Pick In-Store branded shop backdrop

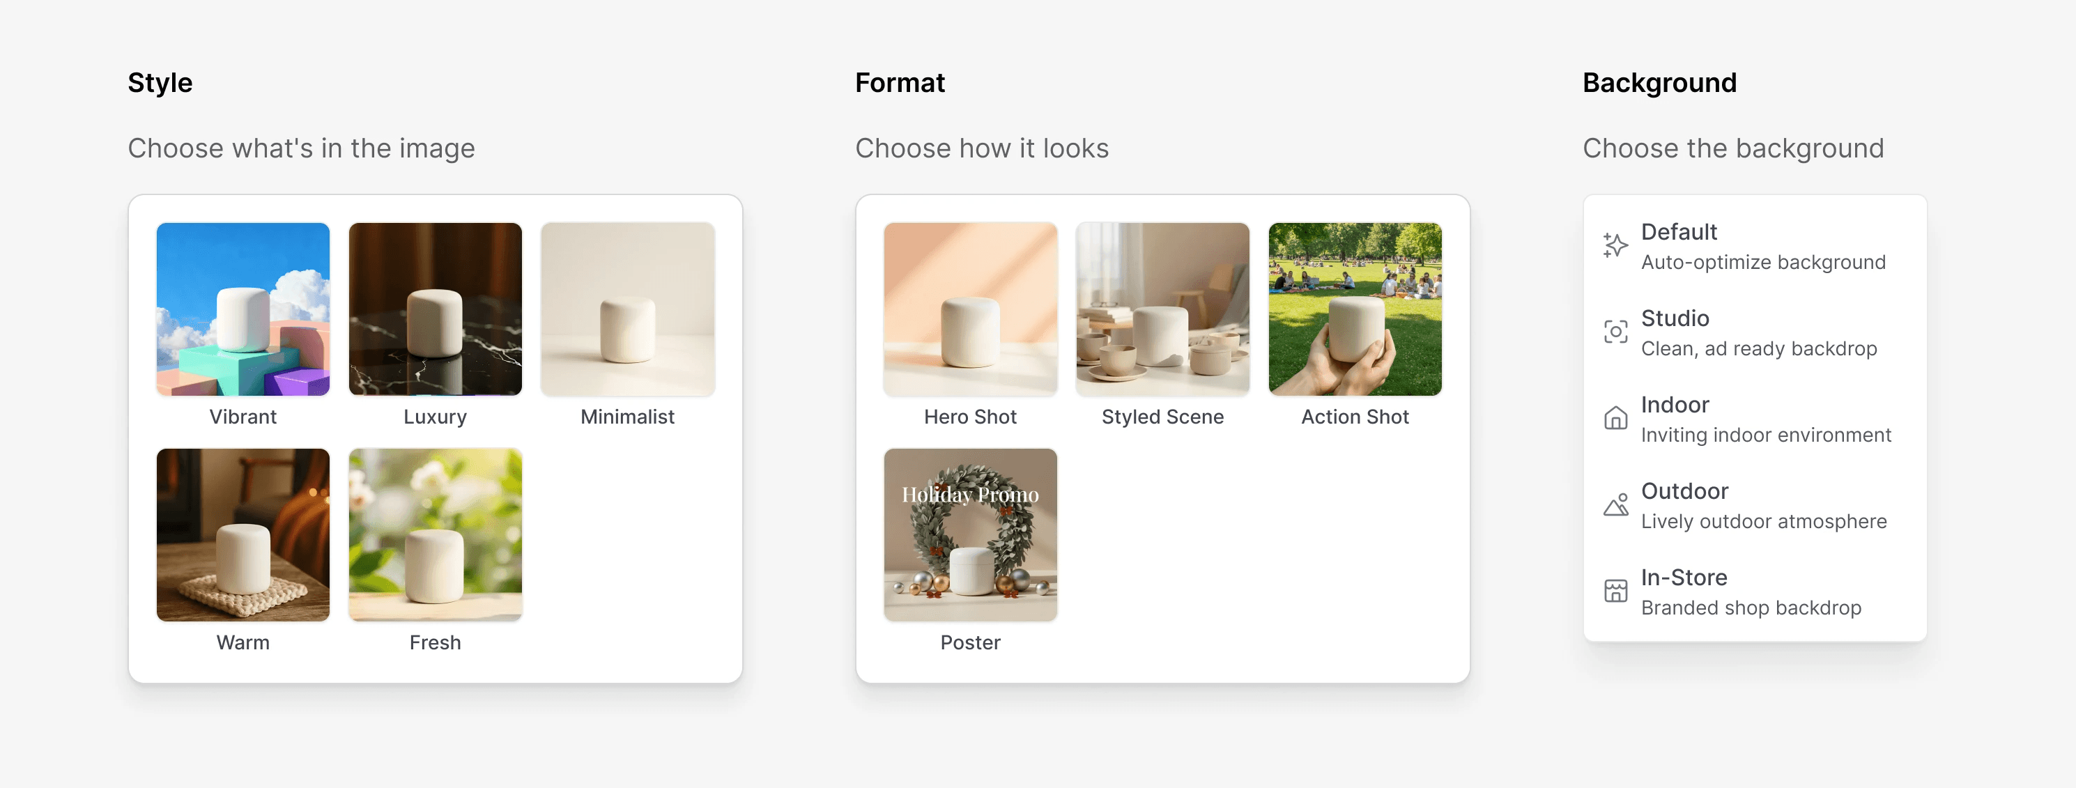pos(1755,591)
